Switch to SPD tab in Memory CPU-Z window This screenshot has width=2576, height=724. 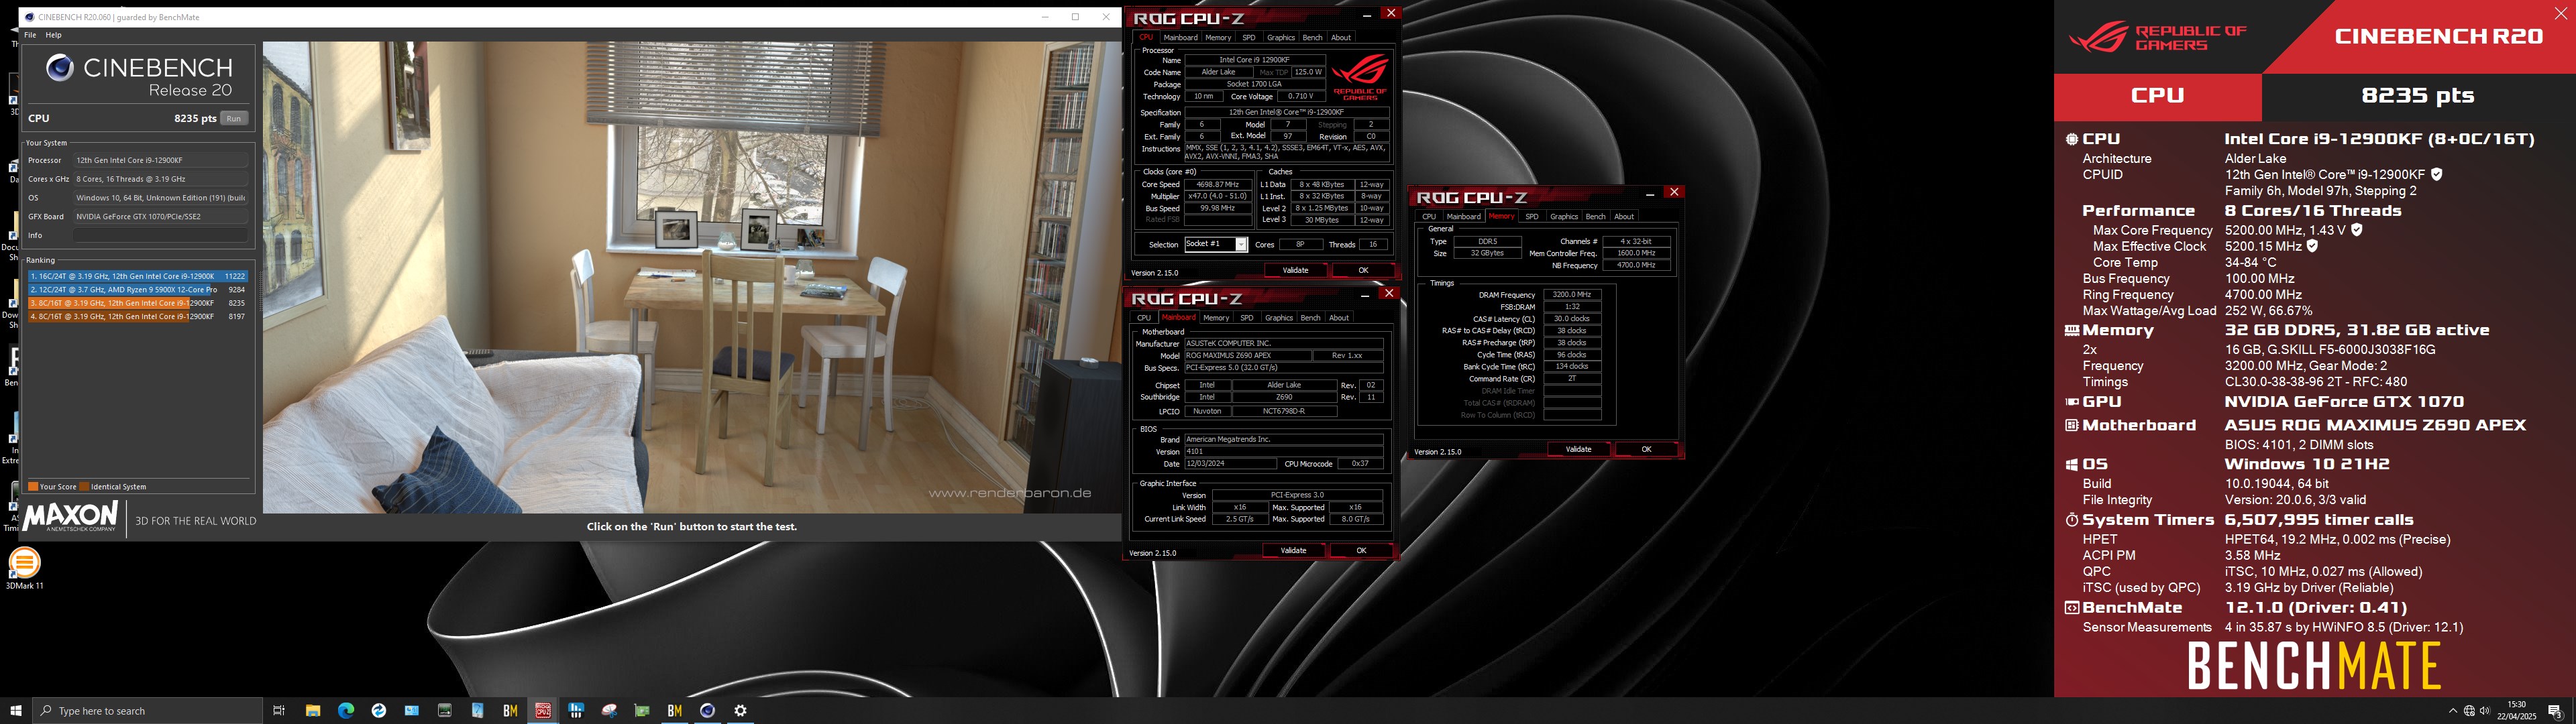[1532, 216]
